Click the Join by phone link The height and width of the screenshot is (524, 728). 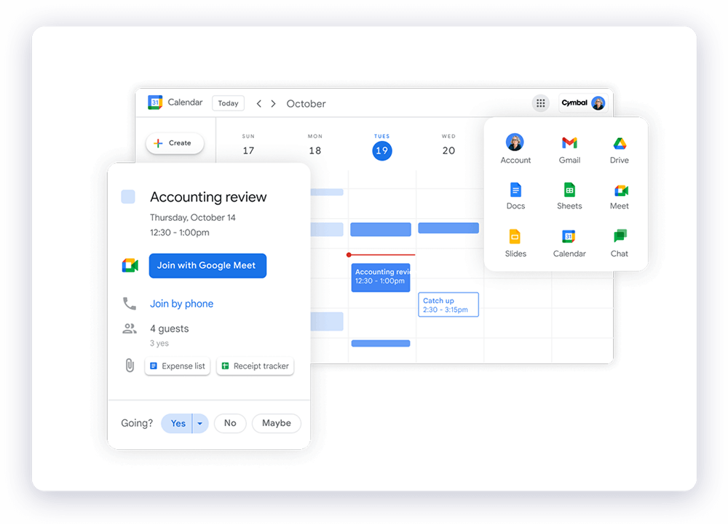tap(181, 304)
